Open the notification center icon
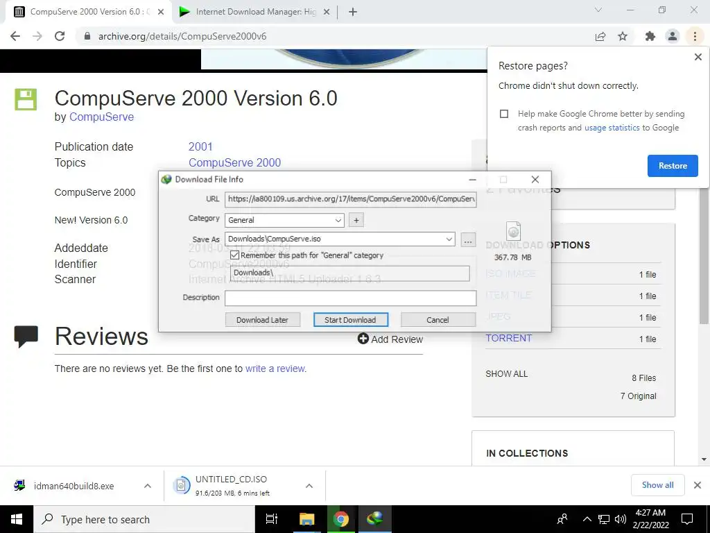 (687, 519)
